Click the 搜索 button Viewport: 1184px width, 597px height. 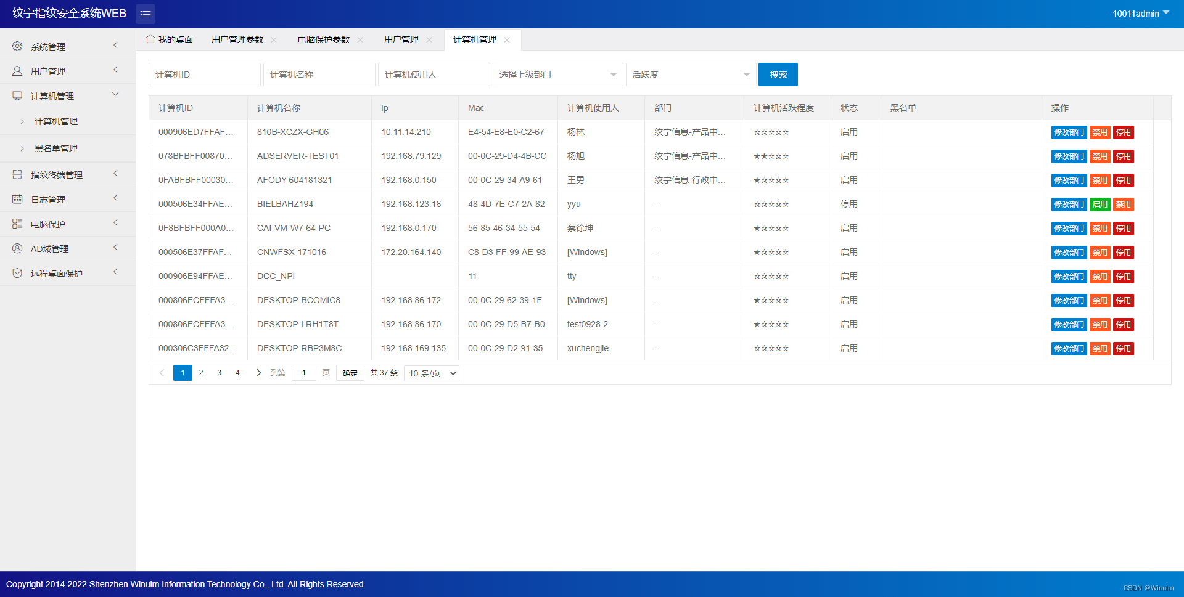(x=778, y=75)
